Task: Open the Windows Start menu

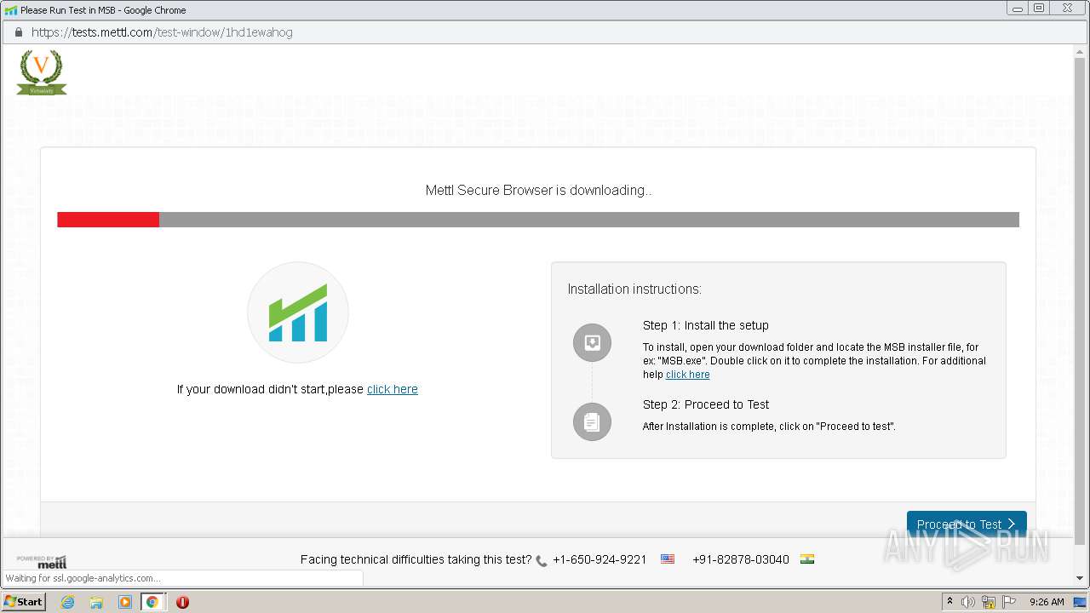Action: [x=24, y=602]
